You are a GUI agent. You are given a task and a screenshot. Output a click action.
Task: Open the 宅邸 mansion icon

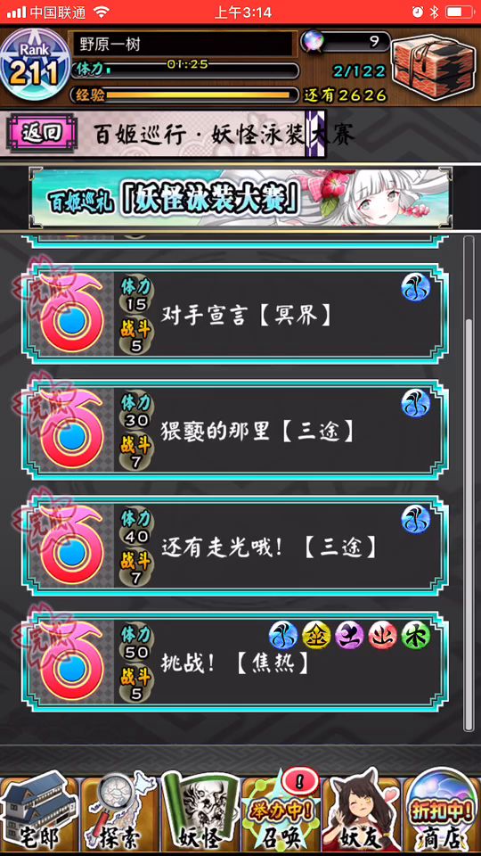[38, 813]
